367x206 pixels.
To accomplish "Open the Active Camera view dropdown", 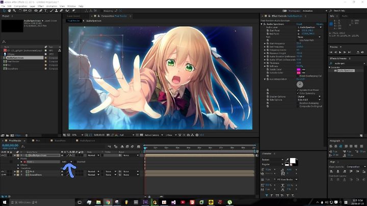I will point(154,135).
